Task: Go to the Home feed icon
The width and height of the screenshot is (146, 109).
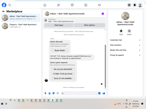Action: click(x=45, y=5)
